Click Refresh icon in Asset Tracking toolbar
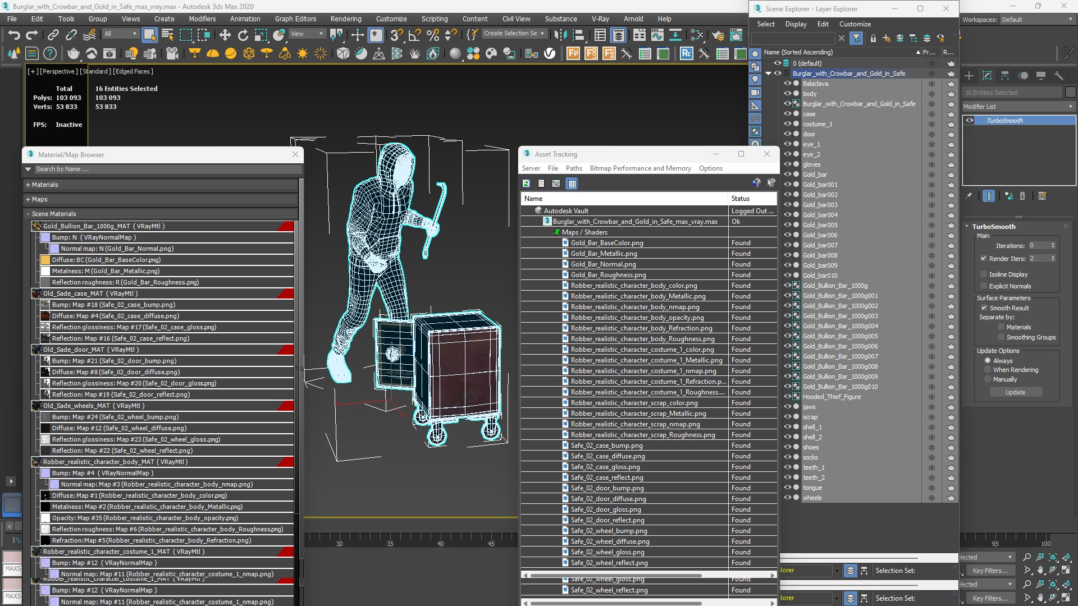This screenshot has width=1078, height=606. point(526,183)
